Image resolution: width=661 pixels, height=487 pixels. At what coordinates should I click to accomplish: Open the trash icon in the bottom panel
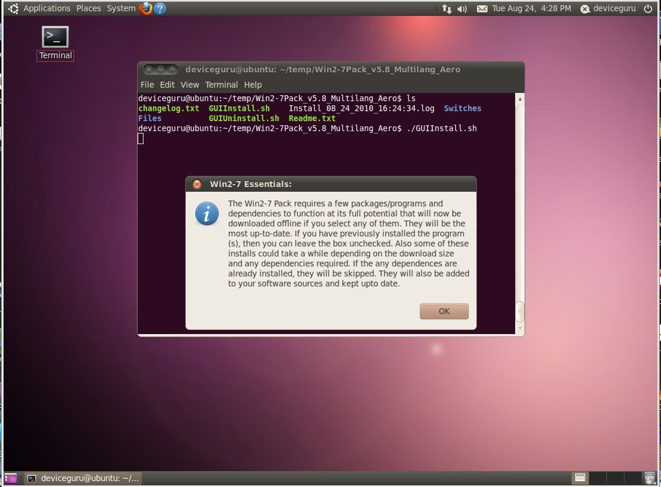[x=651, y=478]
